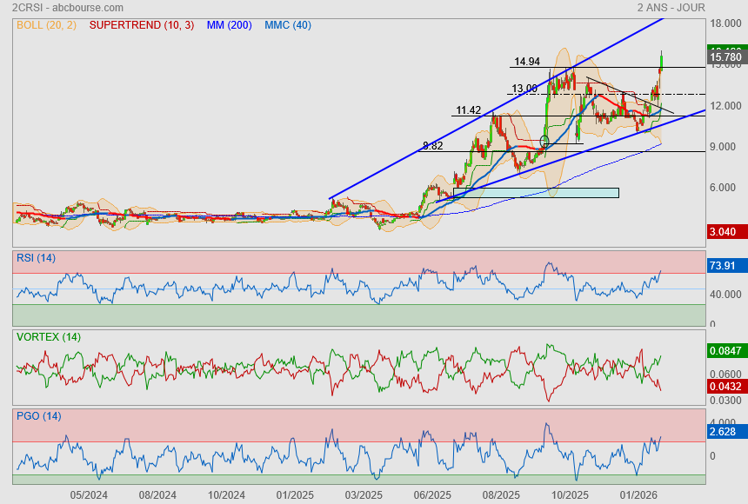Select the blue 2.628 PGO value tag
This screenshot has width=748, height=504.
tap(725, 432)
